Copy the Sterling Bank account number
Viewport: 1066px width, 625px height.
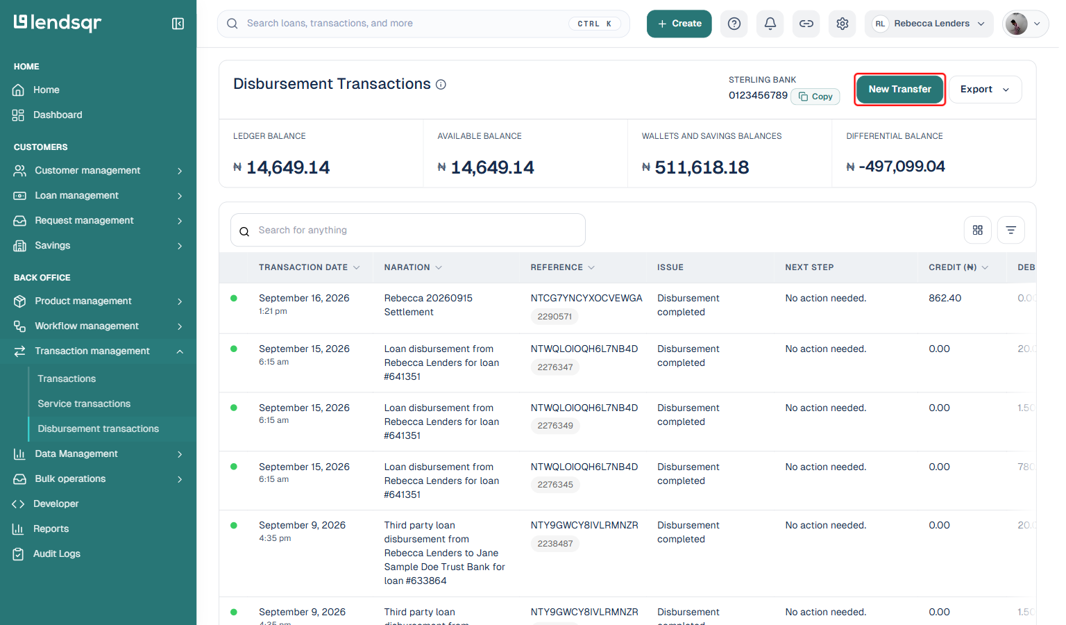(815, 97)
